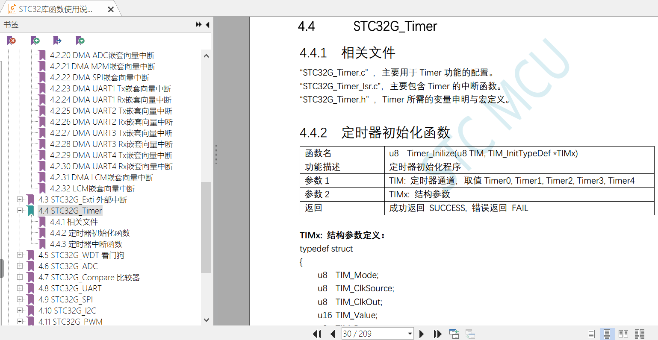This screenshot has width=658, height=340.
Task: Click the 函数名 table cell
Action: [x=342, y=153]
